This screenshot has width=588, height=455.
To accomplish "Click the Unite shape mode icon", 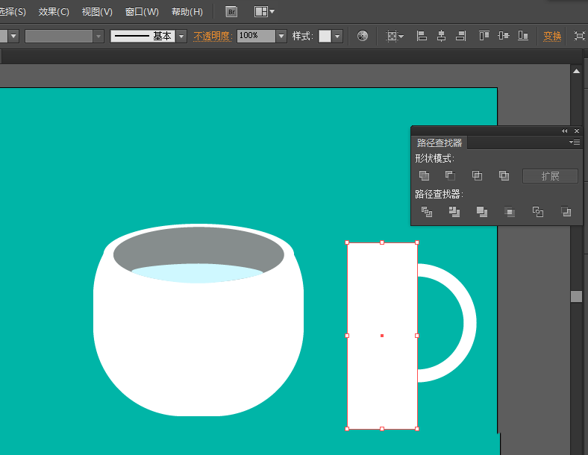I will (x=424, y=175).
